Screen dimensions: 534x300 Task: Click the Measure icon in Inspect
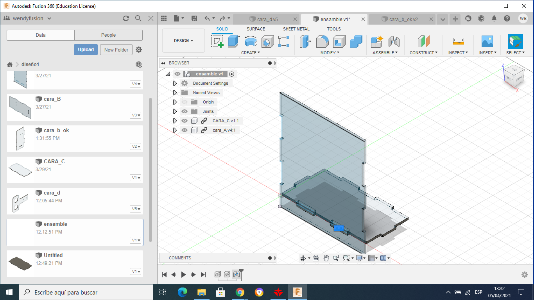[458, 41]
